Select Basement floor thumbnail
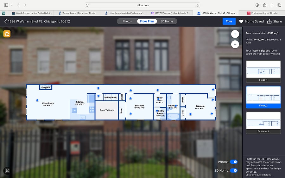This screenshot has height=178, width=285. coord(263,123)
